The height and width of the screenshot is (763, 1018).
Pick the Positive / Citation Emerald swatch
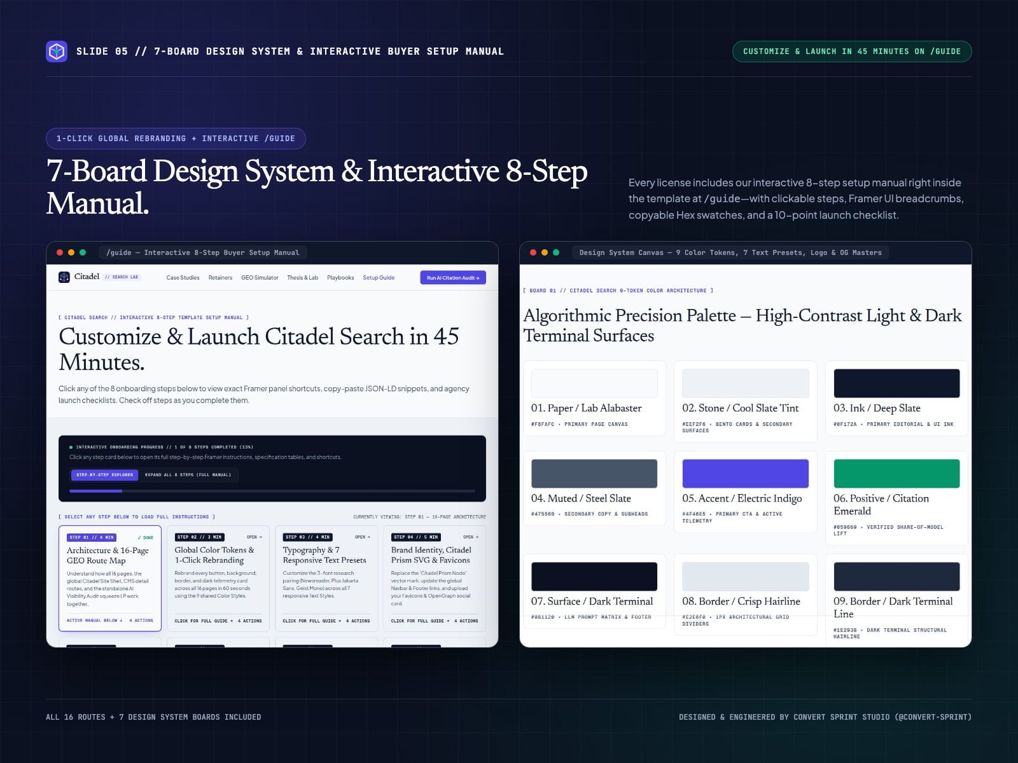(x=896, y=474)
